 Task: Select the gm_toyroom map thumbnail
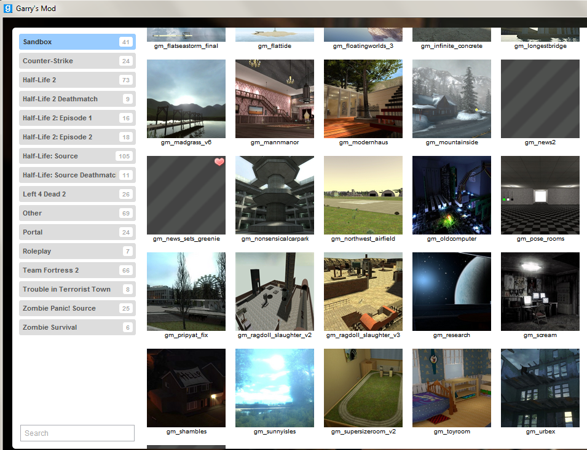(x=452, y=388)
